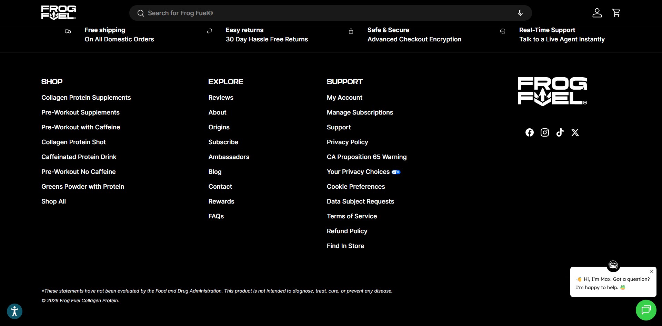Click the SHOP column heading
This screenshot has width=662, height=326.
[x=52, y=82]
